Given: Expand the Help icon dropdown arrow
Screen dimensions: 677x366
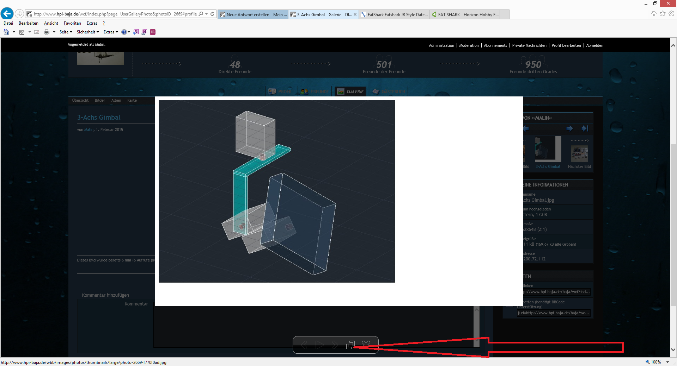Looking at the screenshot, I should click(129, 32).
